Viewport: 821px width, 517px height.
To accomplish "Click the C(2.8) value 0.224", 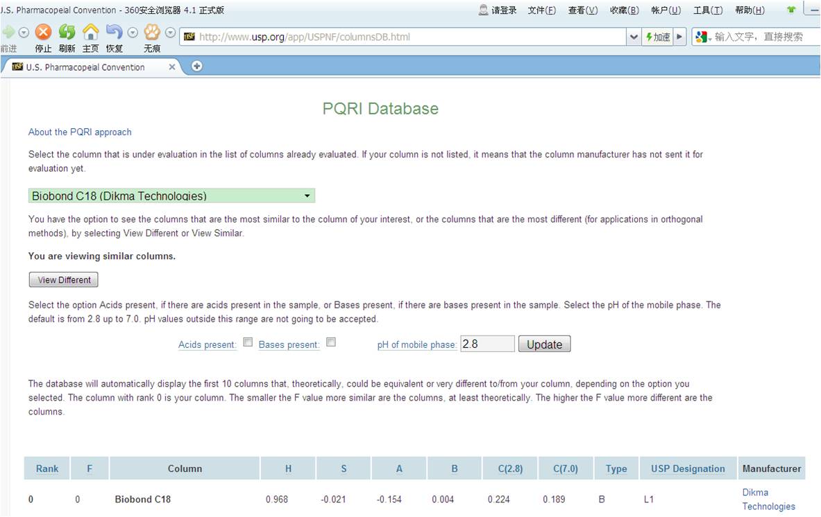I will 498,499.
